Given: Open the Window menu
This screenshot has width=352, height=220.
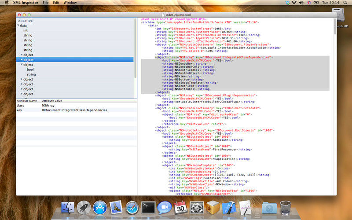Looking at the screenshot, I should [x=70, y=3].
